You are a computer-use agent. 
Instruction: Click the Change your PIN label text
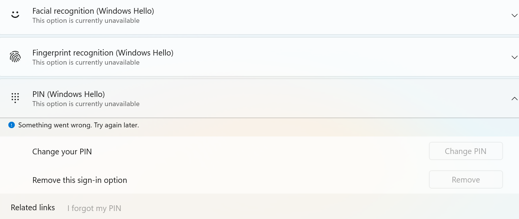(x=62, y=151)
